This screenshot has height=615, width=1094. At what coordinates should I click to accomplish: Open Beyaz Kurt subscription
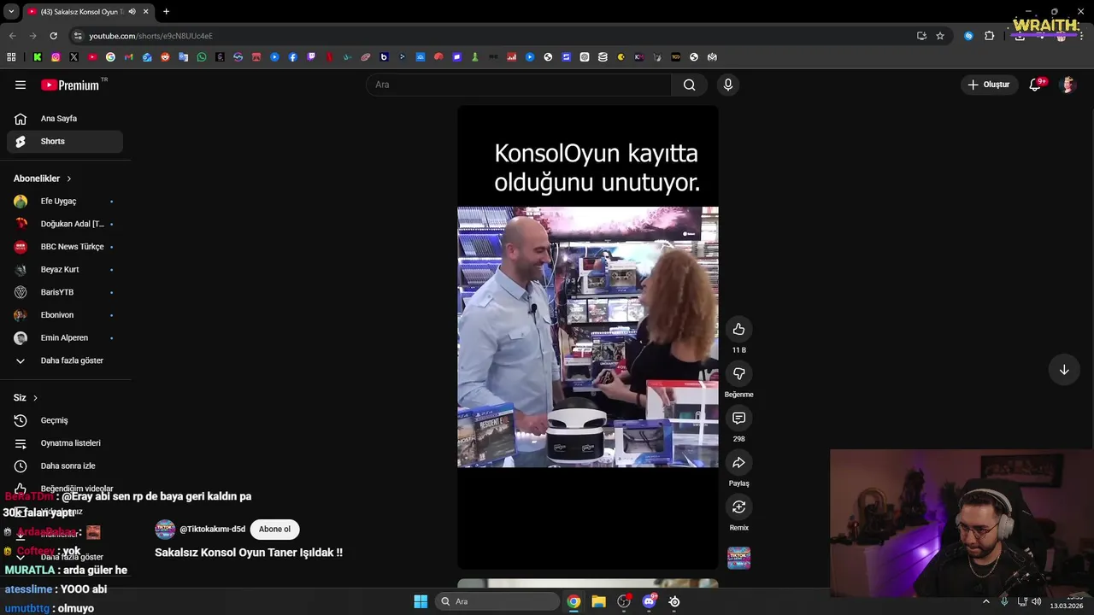coord(65,270)
